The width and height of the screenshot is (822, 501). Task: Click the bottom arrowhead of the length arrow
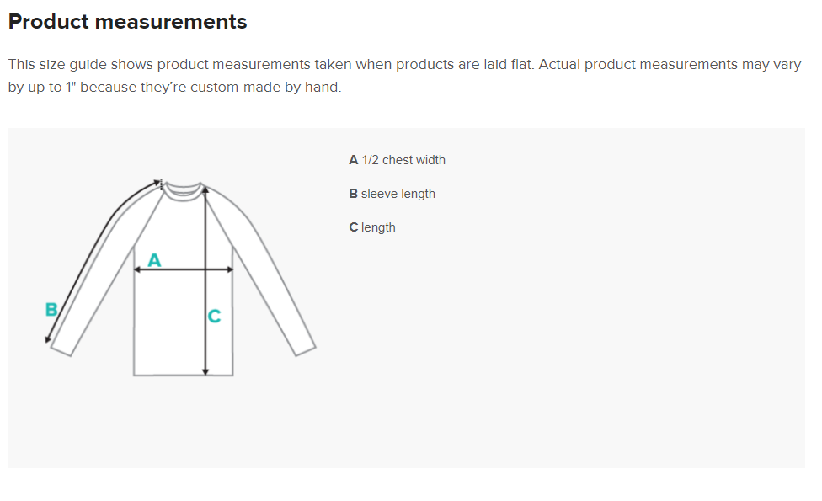pyautogui.click(x=205, y=371)
